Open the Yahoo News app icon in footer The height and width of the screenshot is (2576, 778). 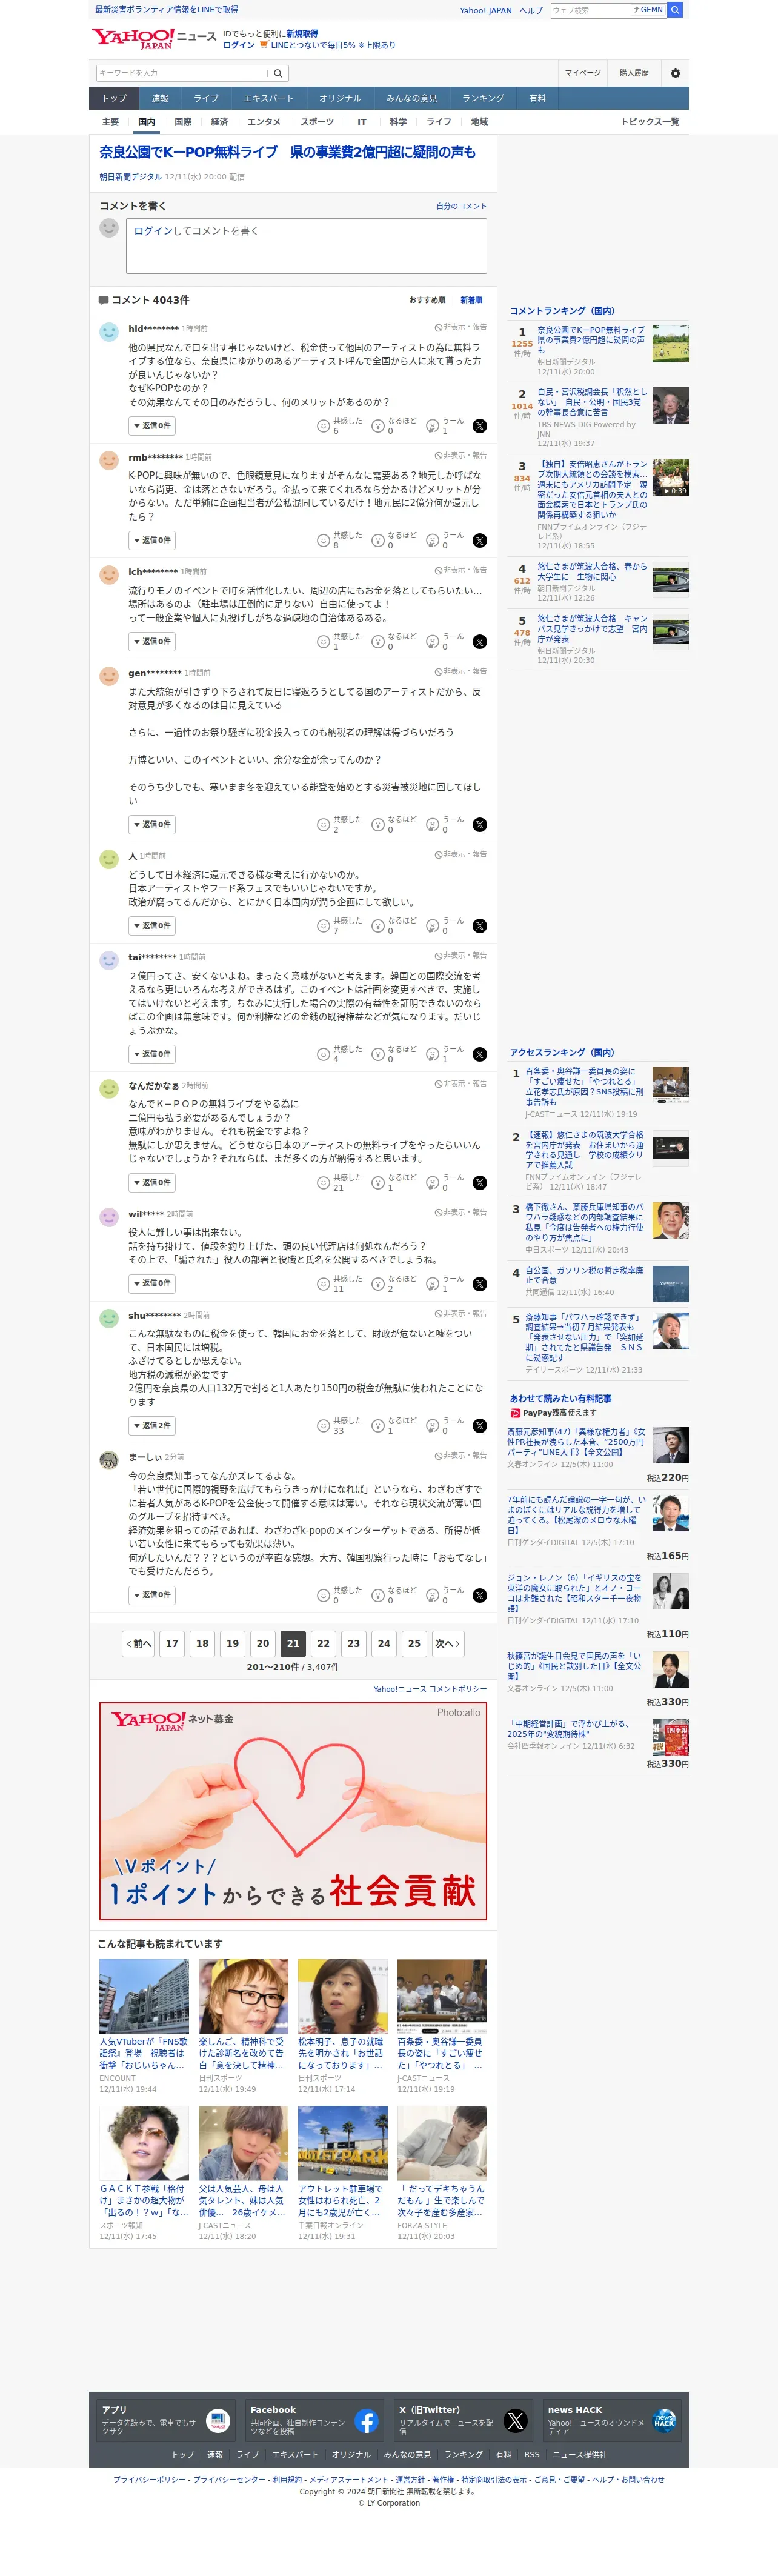[x=217, y=2420]
